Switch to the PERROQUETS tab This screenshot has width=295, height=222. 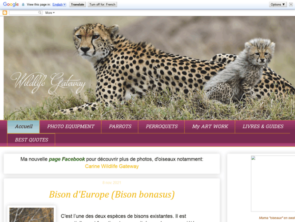click(162, 127)
